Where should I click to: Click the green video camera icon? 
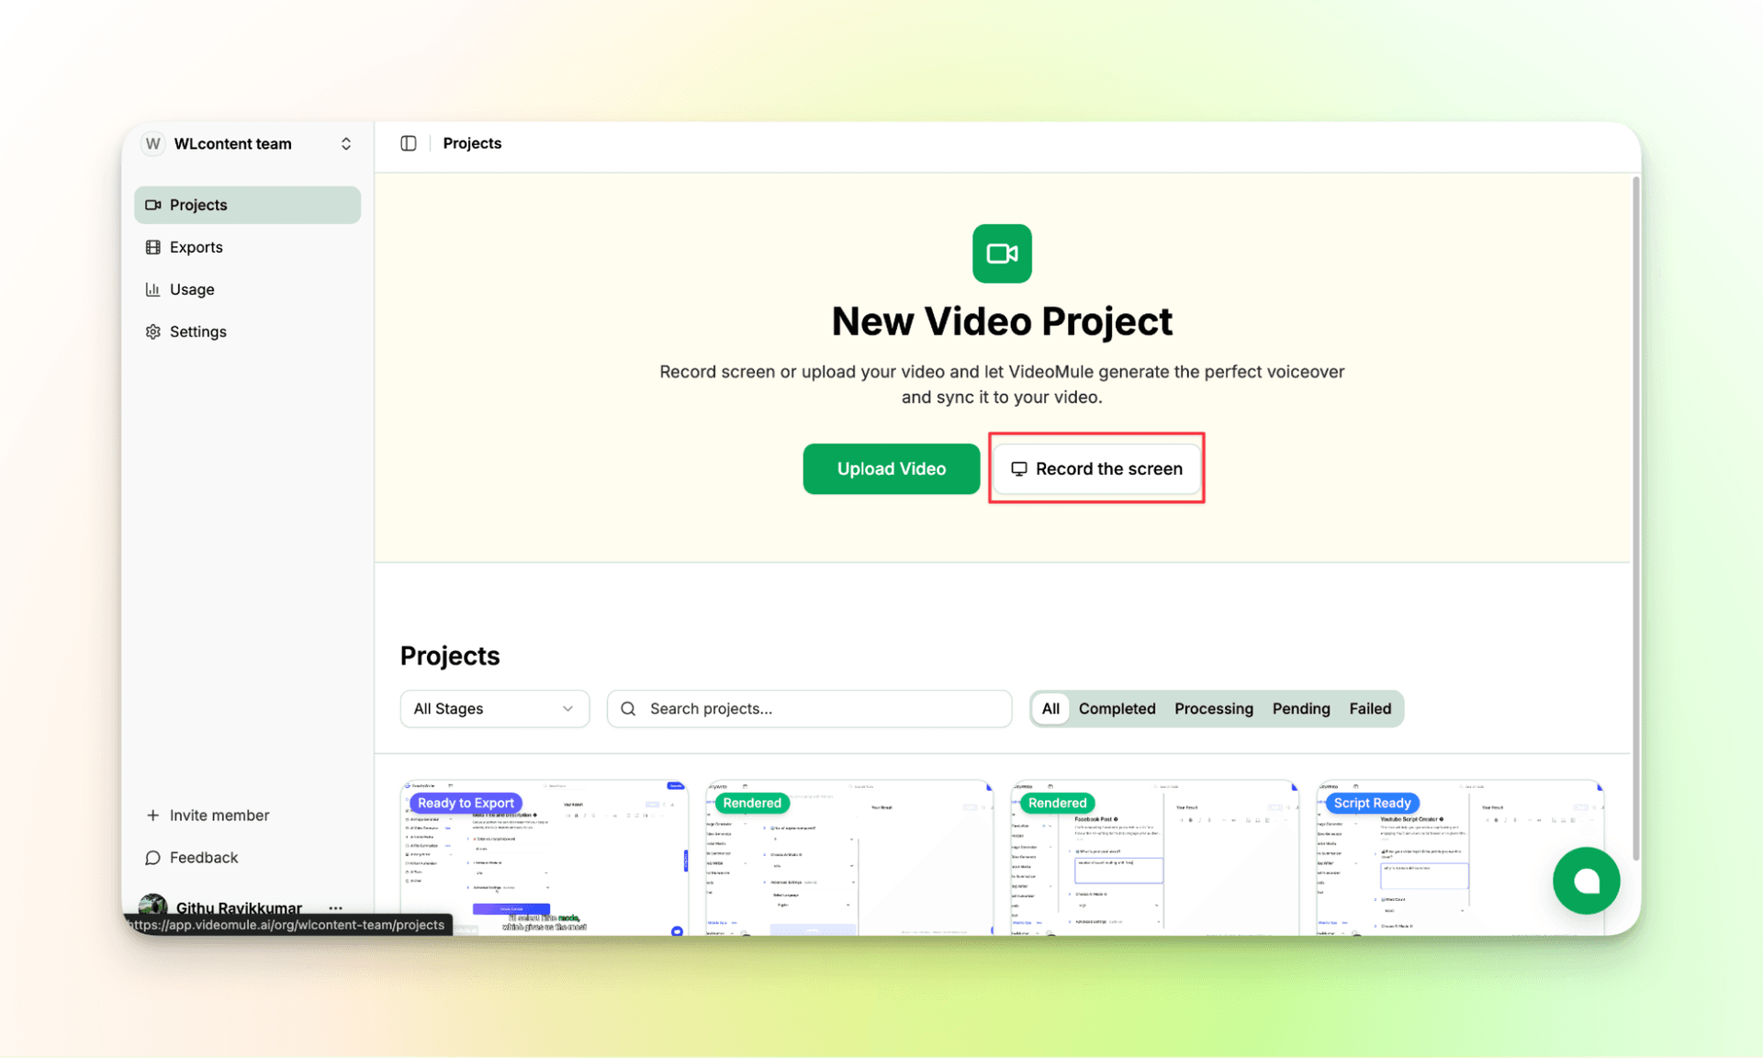[x=1001, y=253]
